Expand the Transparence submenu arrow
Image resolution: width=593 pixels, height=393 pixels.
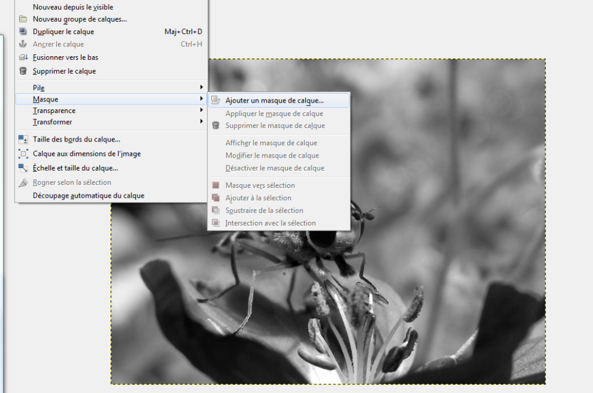(x=201, y=110)
